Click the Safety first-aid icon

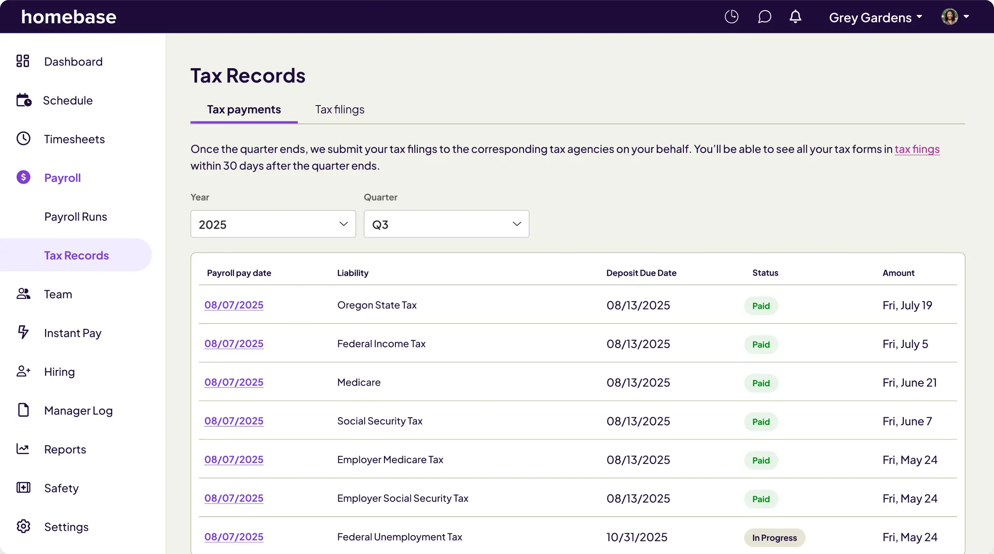pyautogui.click(x=23, y=488)
